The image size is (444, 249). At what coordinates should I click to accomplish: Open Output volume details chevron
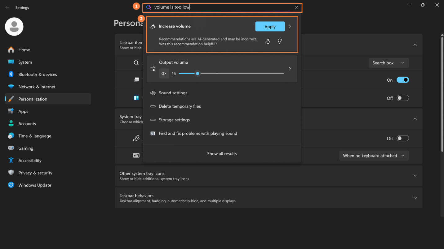(x=290, y=69)
